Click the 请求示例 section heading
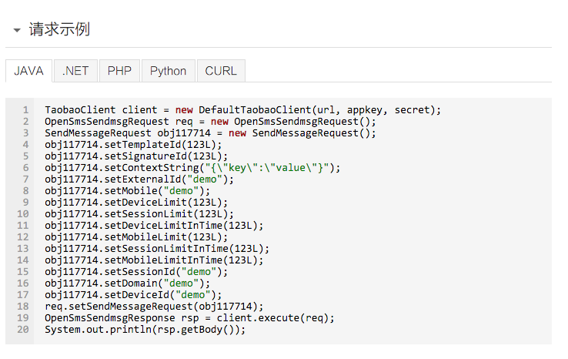Screen dimensions: 568x359 59,30
